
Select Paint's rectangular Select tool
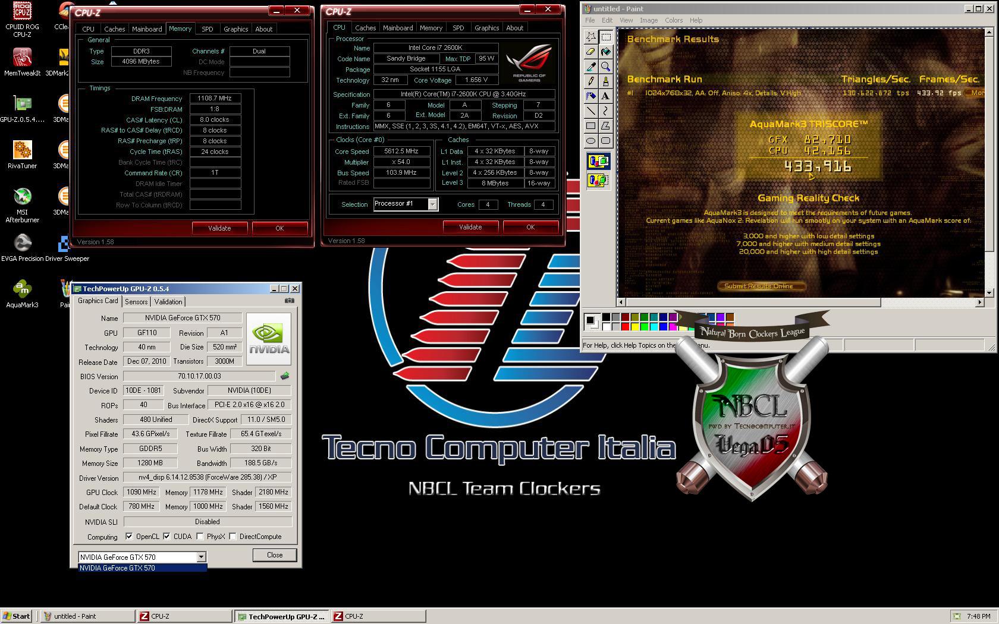click(605, 37)
